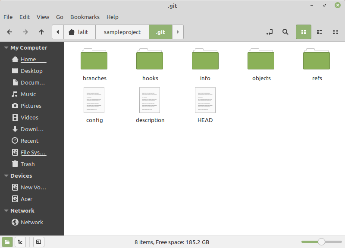Image resolution: width=345 pixels, height=248 pixels.
Task: Collapse the Network section
Action: pos(6,210)
